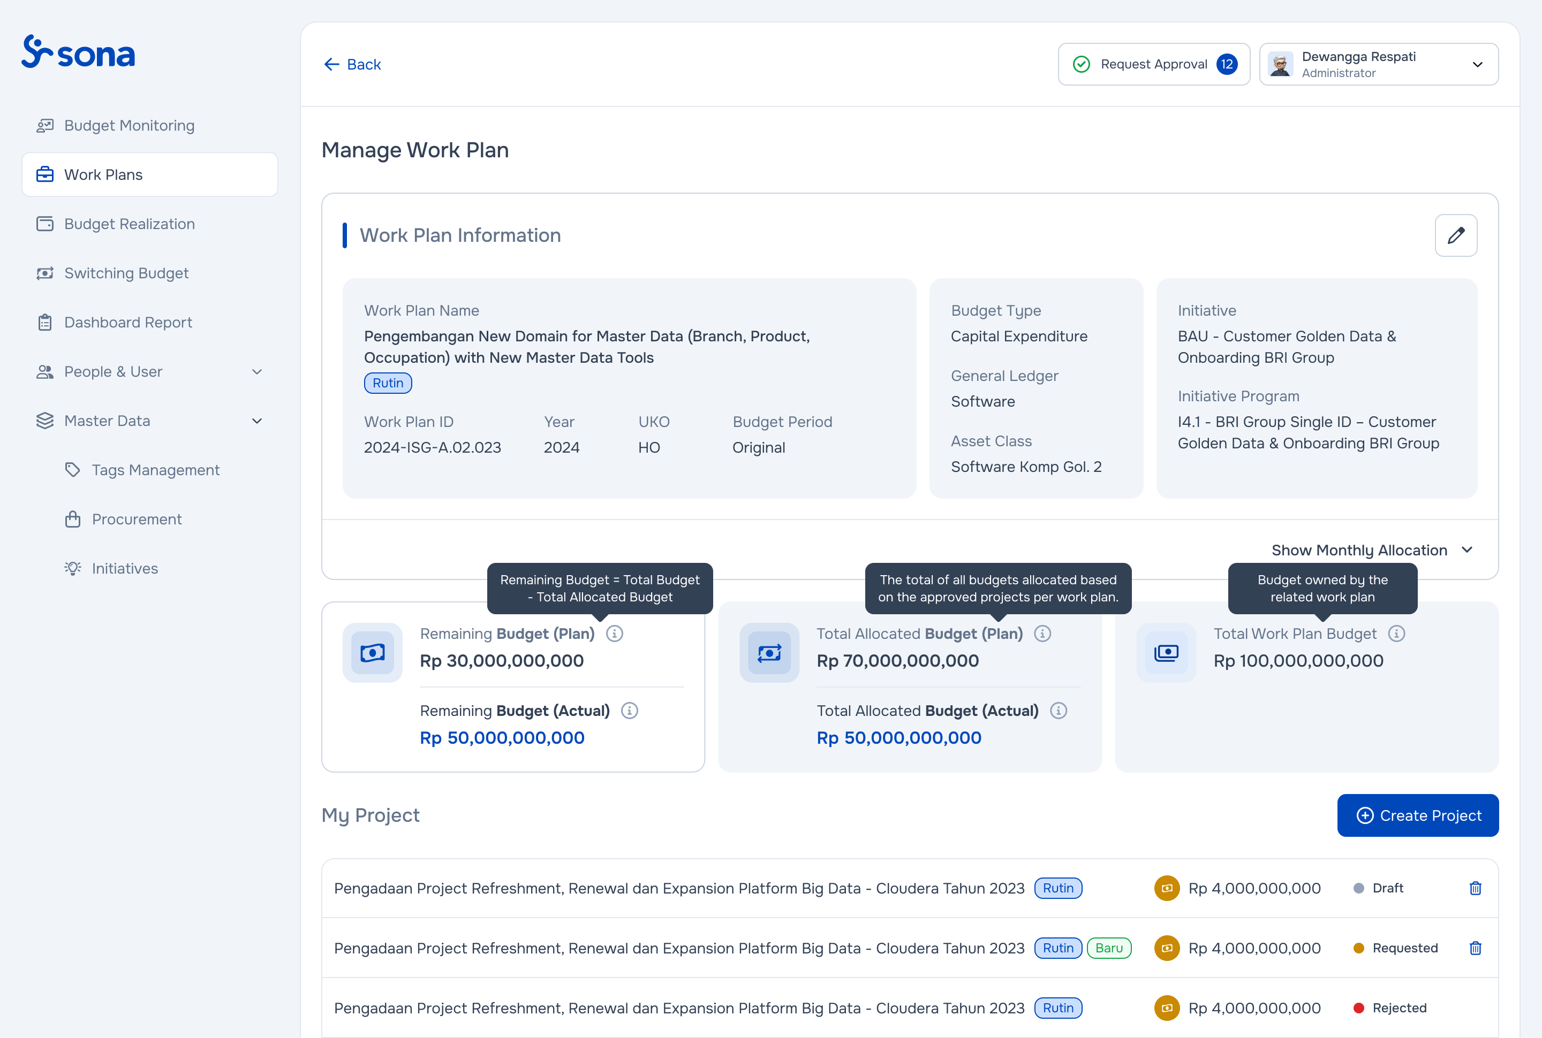Screen dimensions: 1542x1038
Task: Click the Rp 70,000,000,000 allocated plan value
Action: 897,661
